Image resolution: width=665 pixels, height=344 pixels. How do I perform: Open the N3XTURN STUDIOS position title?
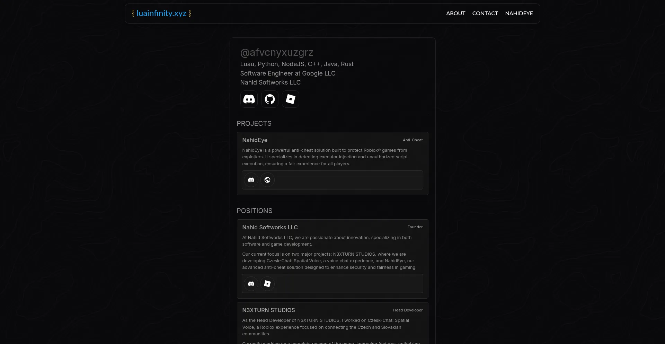268,310
